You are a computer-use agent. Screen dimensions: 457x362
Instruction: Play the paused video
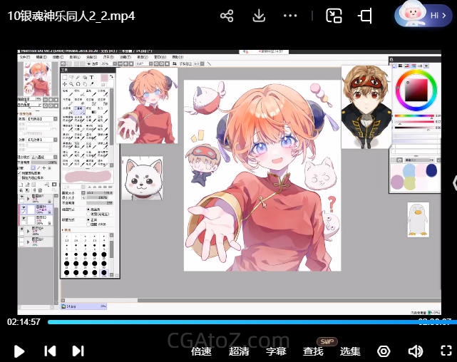click(19, 351)
